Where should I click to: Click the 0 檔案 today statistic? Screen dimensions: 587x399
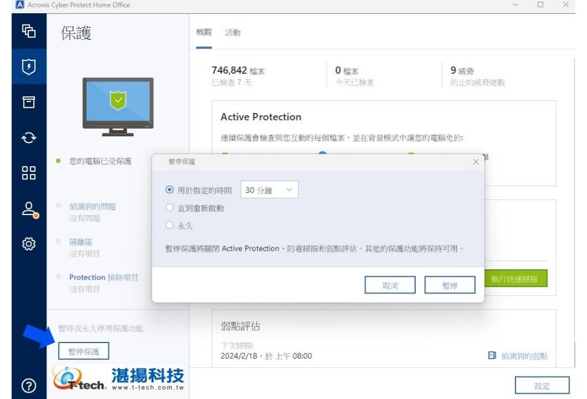click(347, 71)
